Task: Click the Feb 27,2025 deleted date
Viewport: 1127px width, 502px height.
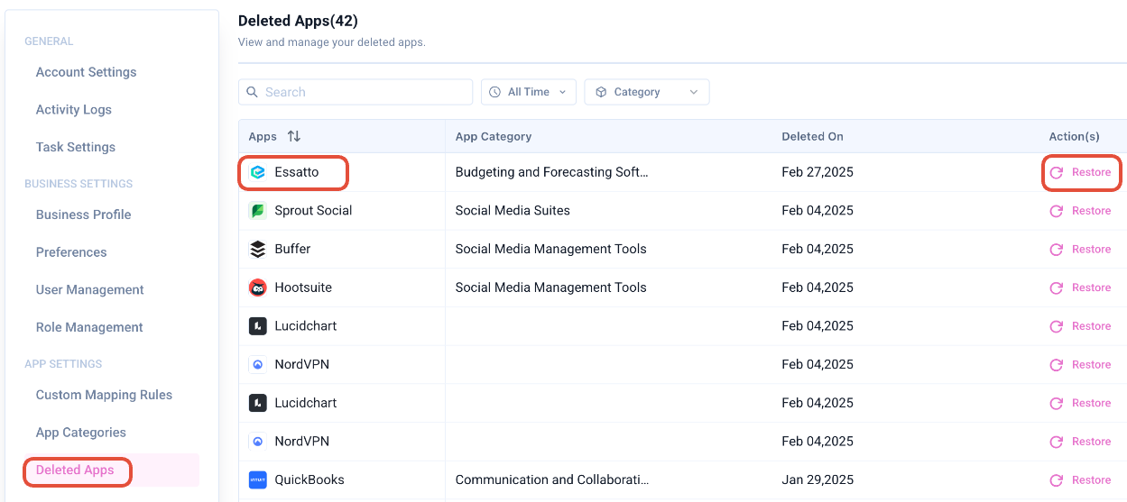Action: [818, 172]
